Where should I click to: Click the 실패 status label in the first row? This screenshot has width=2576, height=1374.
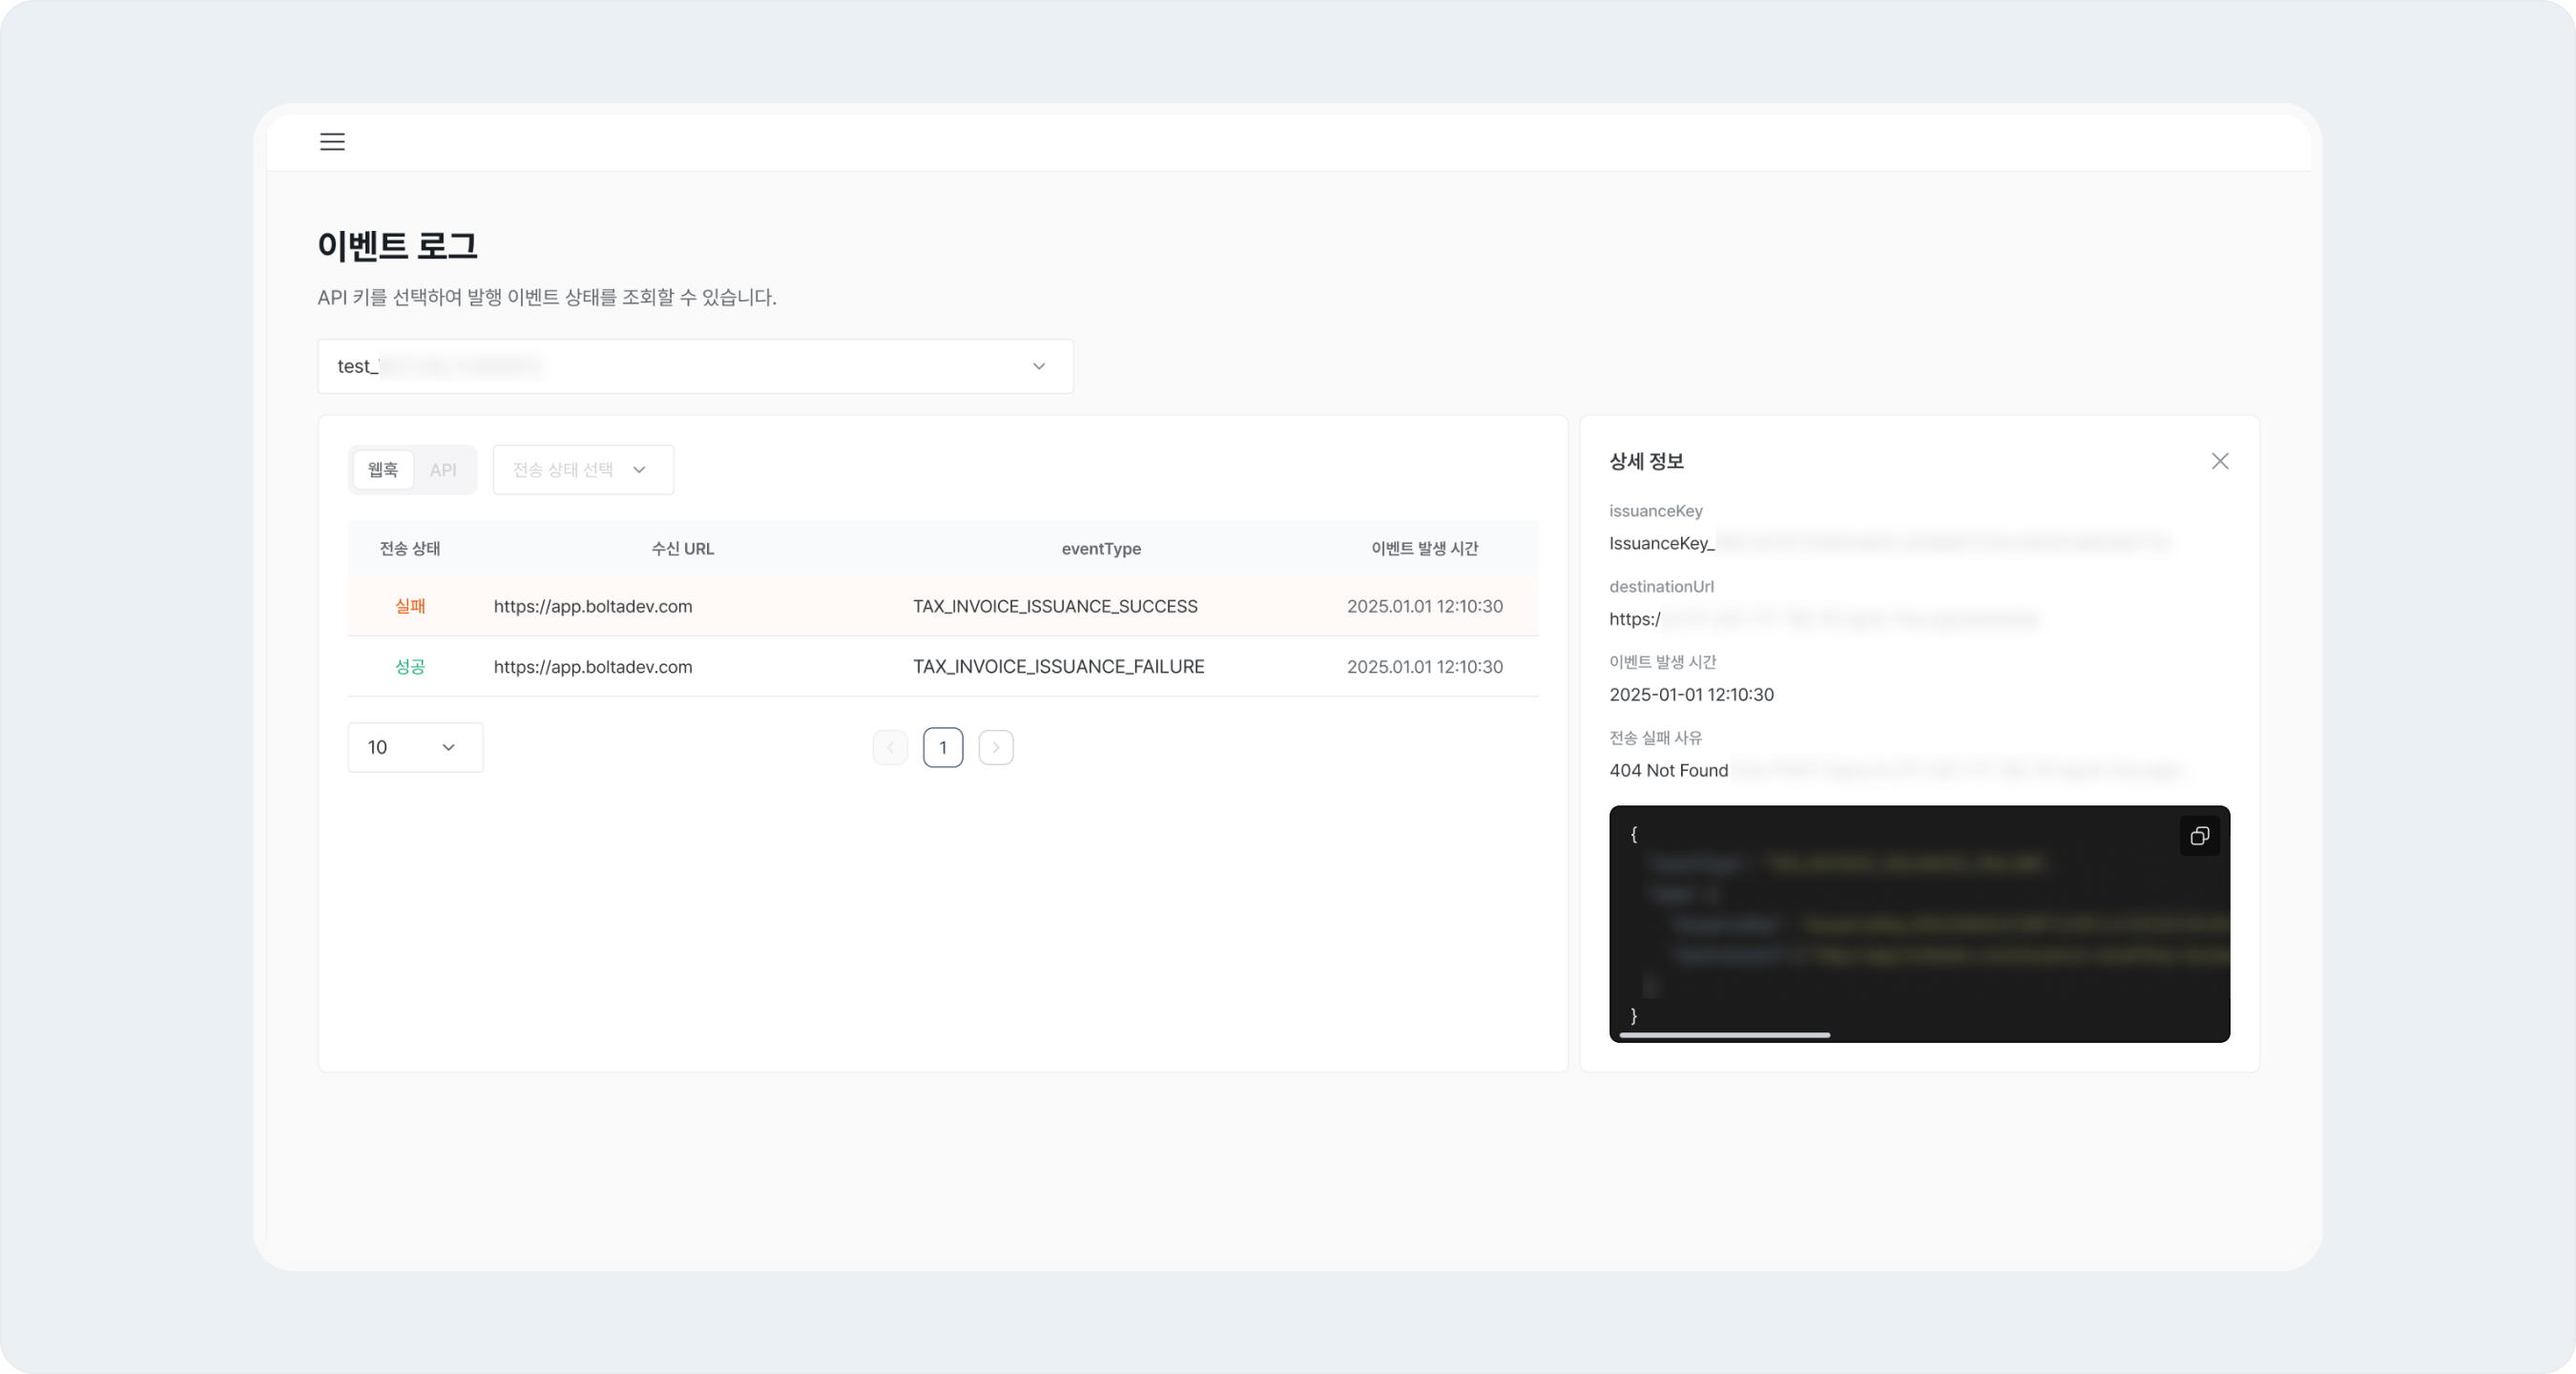point(410,606)
